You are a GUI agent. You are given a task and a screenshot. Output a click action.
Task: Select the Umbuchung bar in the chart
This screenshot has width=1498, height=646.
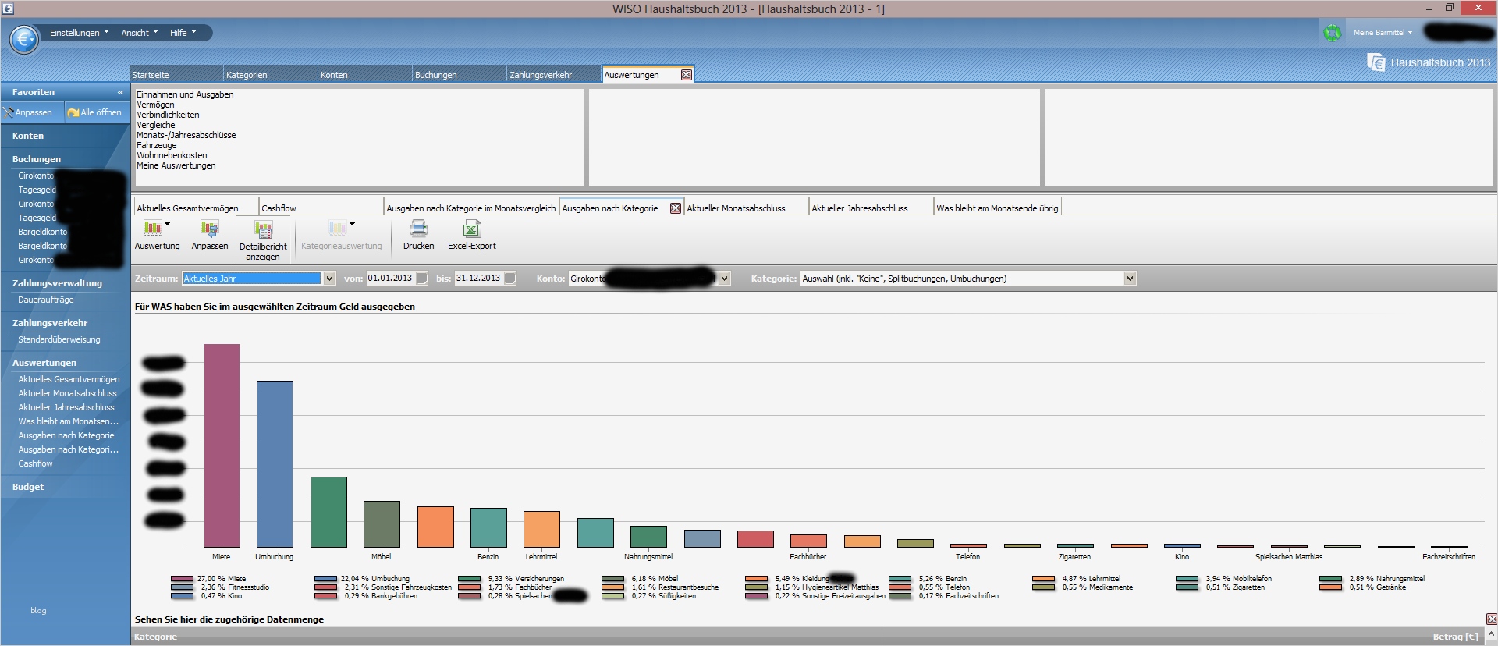coord(275,464)
